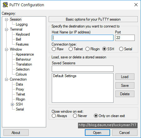Collapse the Session tree node
This screenshot has height=138, width=141.
pos(7,19)
